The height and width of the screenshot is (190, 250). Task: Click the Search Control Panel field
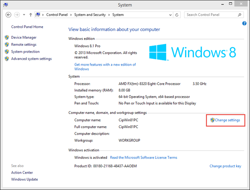214,15
